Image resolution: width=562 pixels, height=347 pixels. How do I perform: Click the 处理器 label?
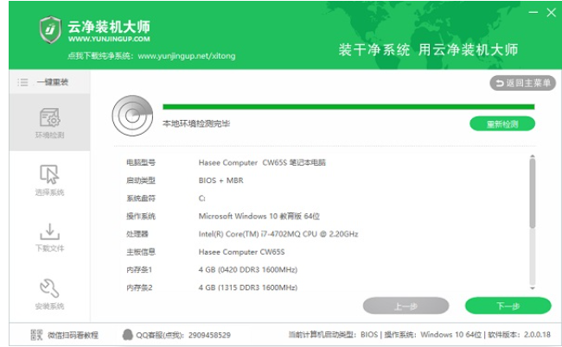(x=137, y=234)
